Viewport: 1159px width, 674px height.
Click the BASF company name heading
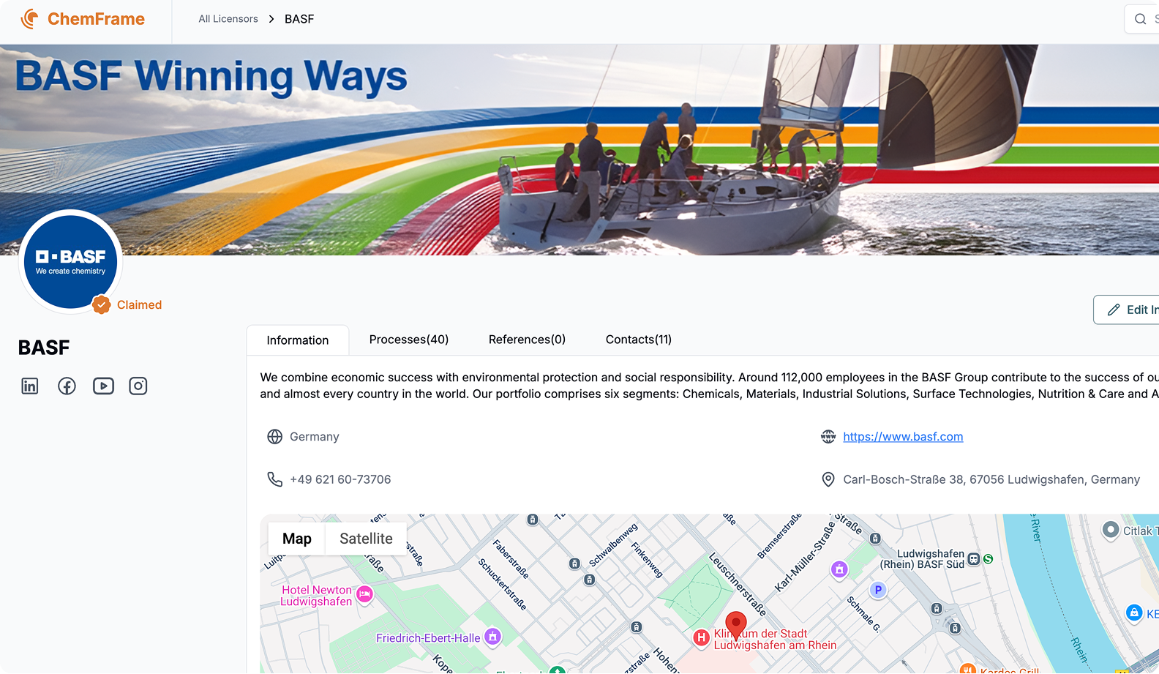[x=44, y=348]
